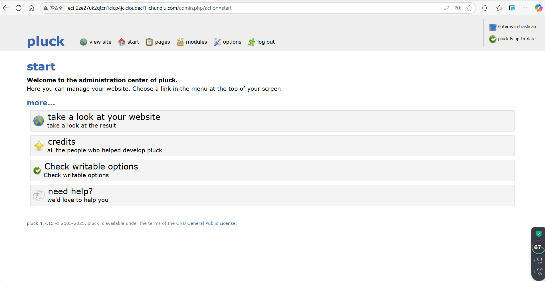Click the translate page icon
This screenshot has height=281, width=545.
[458, 8]
